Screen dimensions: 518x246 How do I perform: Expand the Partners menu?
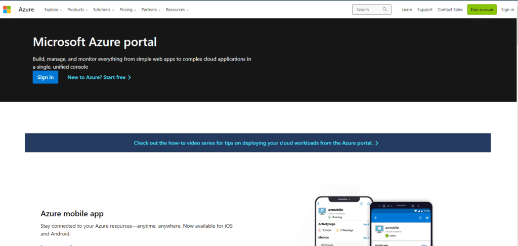pyautogui.click(x=151, y=10)
